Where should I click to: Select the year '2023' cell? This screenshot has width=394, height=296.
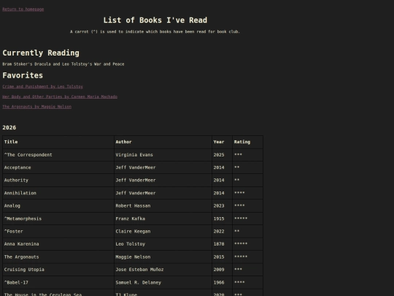click(x=222, y=206)
